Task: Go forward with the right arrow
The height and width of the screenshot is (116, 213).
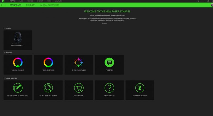Action: coord(5,5)
